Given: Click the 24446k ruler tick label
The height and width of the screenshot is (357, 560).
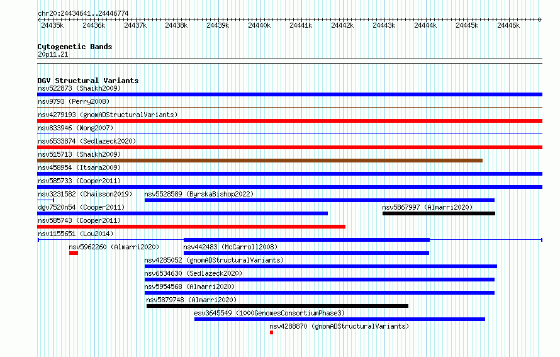Looking at the screenshot, I should [x=508, y=25].
